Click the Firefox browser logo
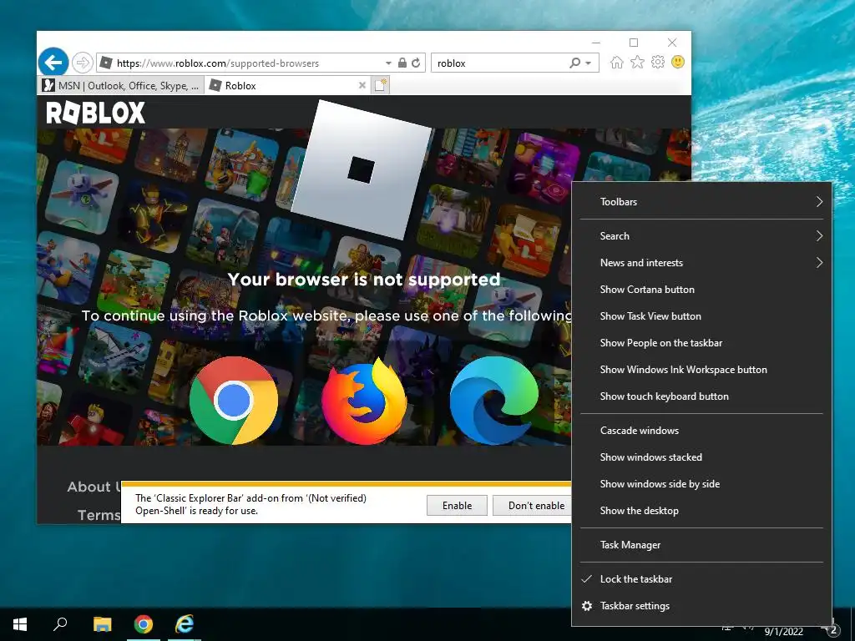The height and width of the screenshot is (641, 855). (x=363, y=401)
